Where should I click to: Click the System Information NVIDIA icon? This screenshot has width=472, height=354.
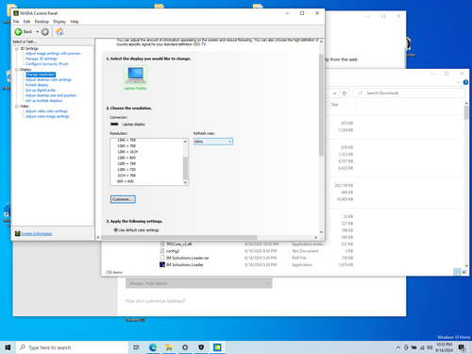[x=18, y=233]
